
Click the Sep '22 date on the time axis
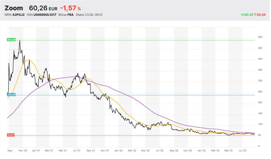[174, 150]
